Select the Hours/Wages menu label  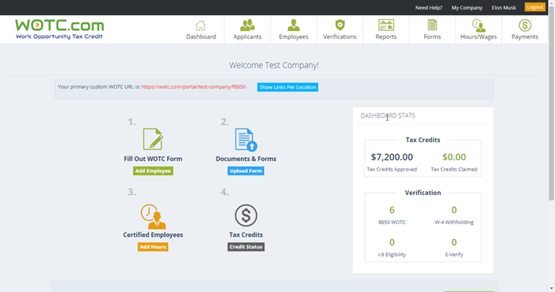[x=479, y=36]
